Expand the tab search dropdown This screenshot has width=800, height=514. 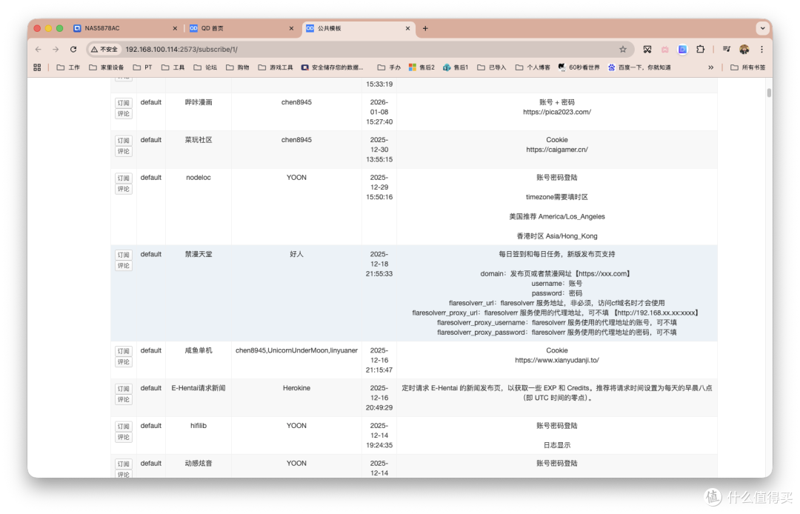[763, 29]
